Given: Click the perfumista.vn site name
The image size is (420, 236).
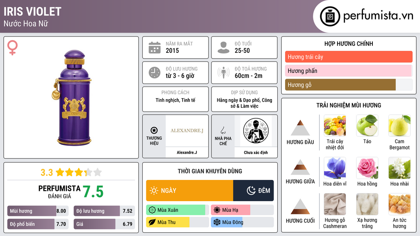Looking at the screenshot, I should [378, 16].
